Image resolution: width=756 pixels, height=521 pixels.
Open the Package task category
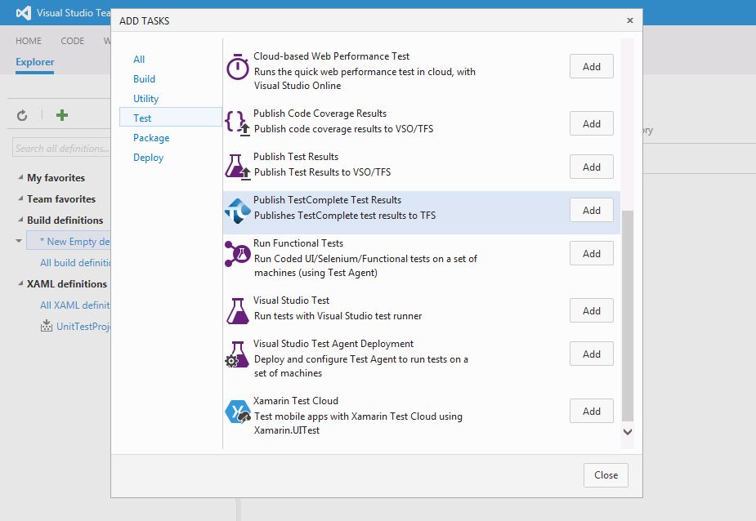151,138
